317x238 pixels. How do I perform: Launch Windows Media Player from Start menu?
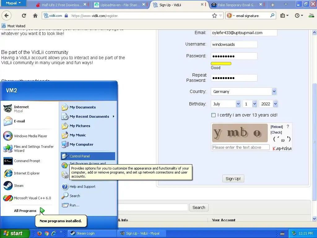pyautogui.click(x=25, y=136)
